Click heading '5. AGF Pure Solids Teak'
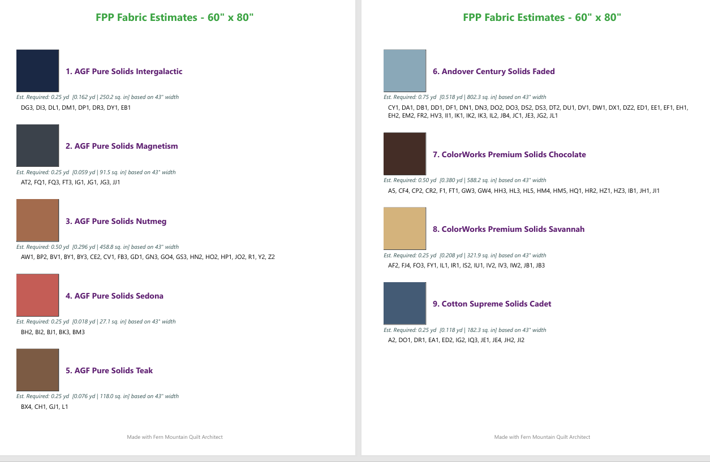 109,370
